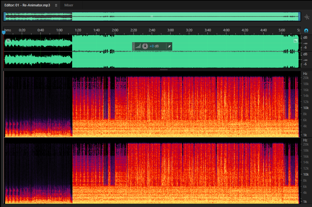Viewport: 312px width, 207px height.
Task: Click the 1k label on the lower spectrogram scale
Action: pos(305,202)
